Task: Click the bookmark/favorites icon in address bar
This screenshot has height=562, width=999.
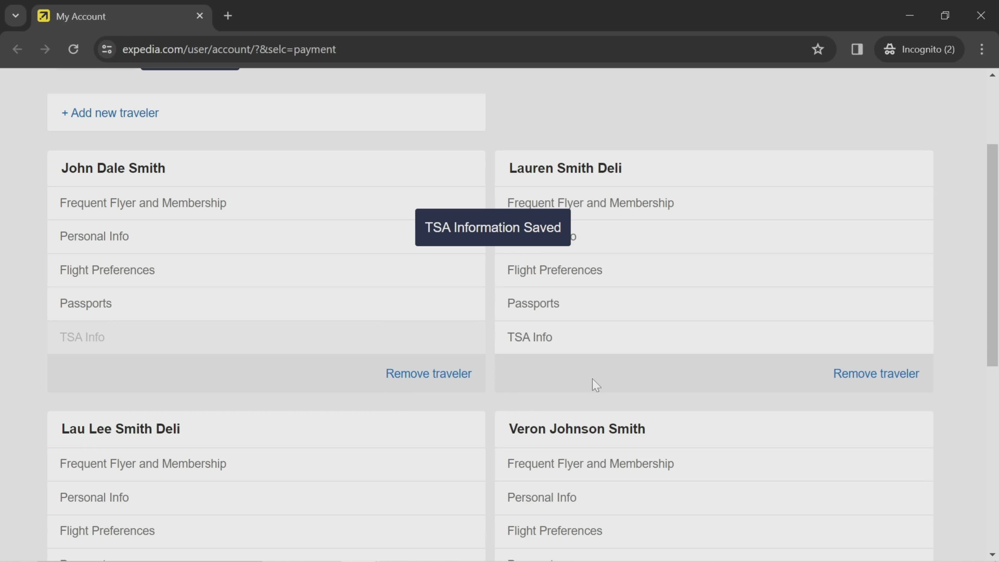Action: [818, 49]
